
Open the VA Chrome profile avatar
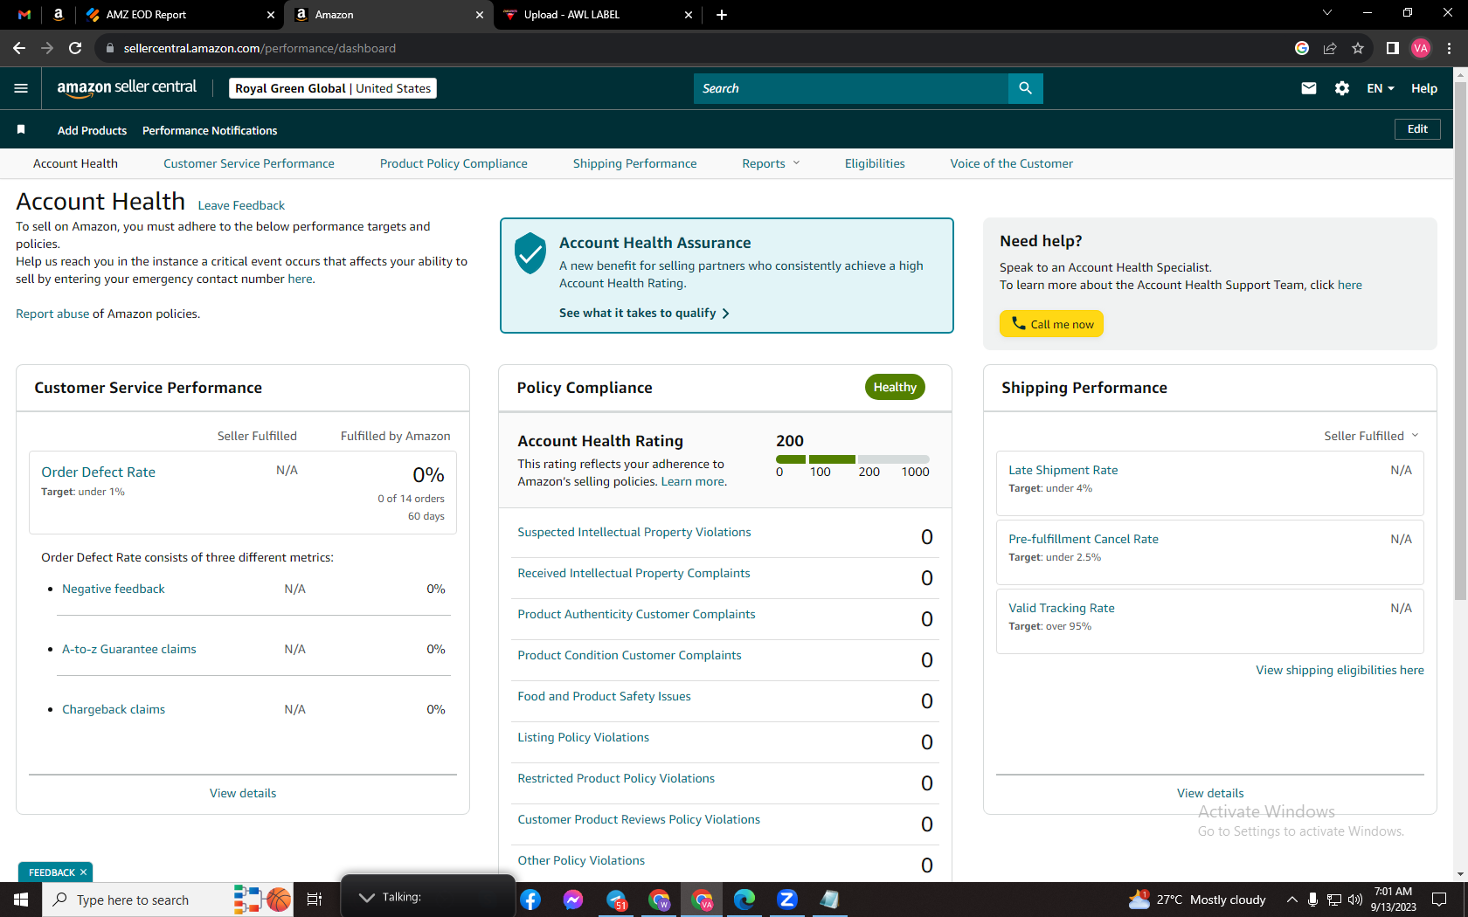tap(1421, 48)
